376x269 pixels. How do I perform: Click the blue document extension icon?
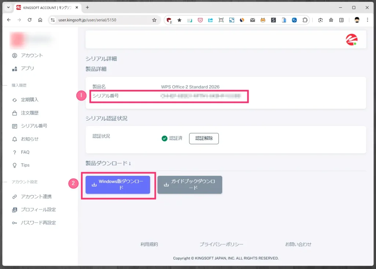pyautogui.click(x=284, y=20)
